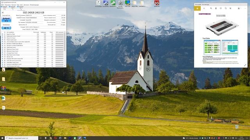This screenshot has height=140, width=250.
Task: Open the red Opera icon on the taskbar
Action: (55, 138)
